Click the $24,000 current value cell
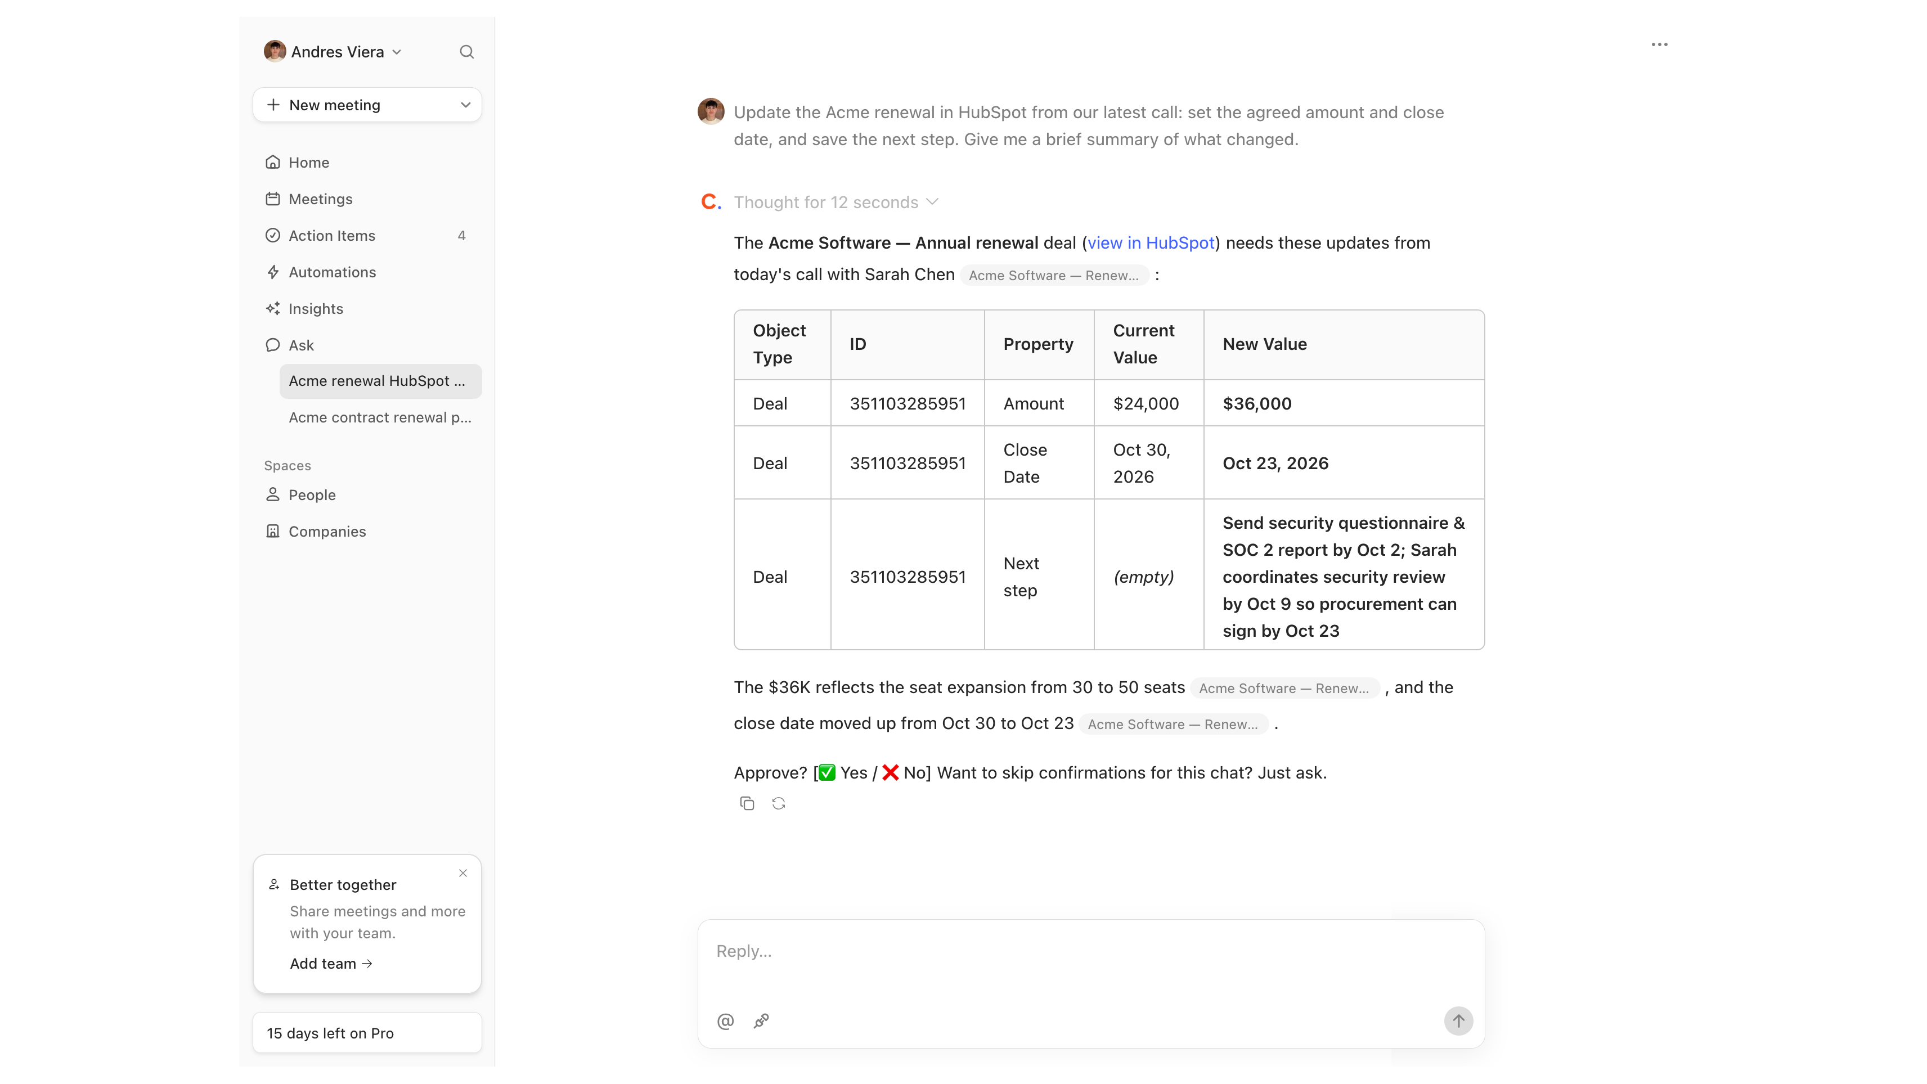 [x=1148, y=403]
